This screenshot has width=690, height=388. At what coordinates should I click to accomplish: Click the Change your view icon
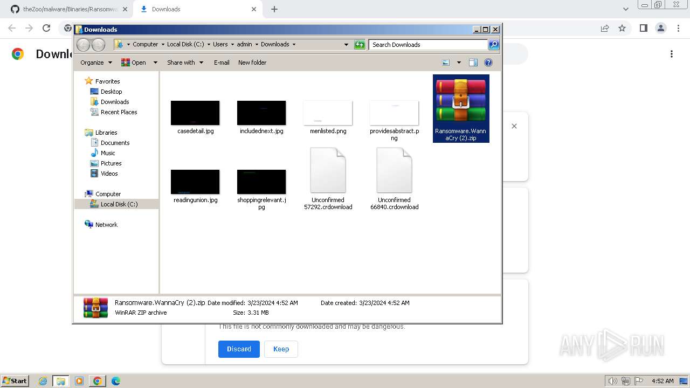point(446,63)
